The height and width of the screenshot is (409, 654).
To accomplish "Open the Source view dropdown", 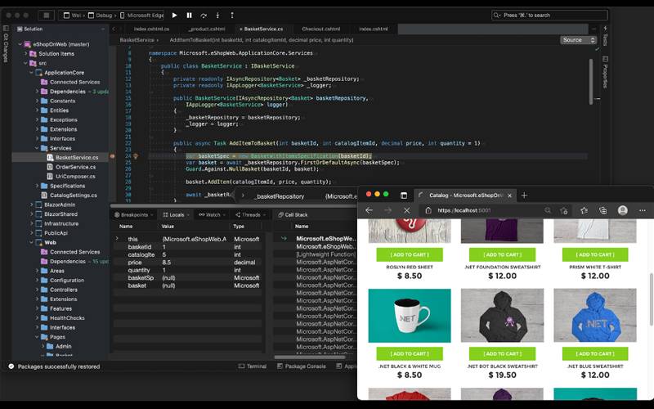I will tap(577, 39).
